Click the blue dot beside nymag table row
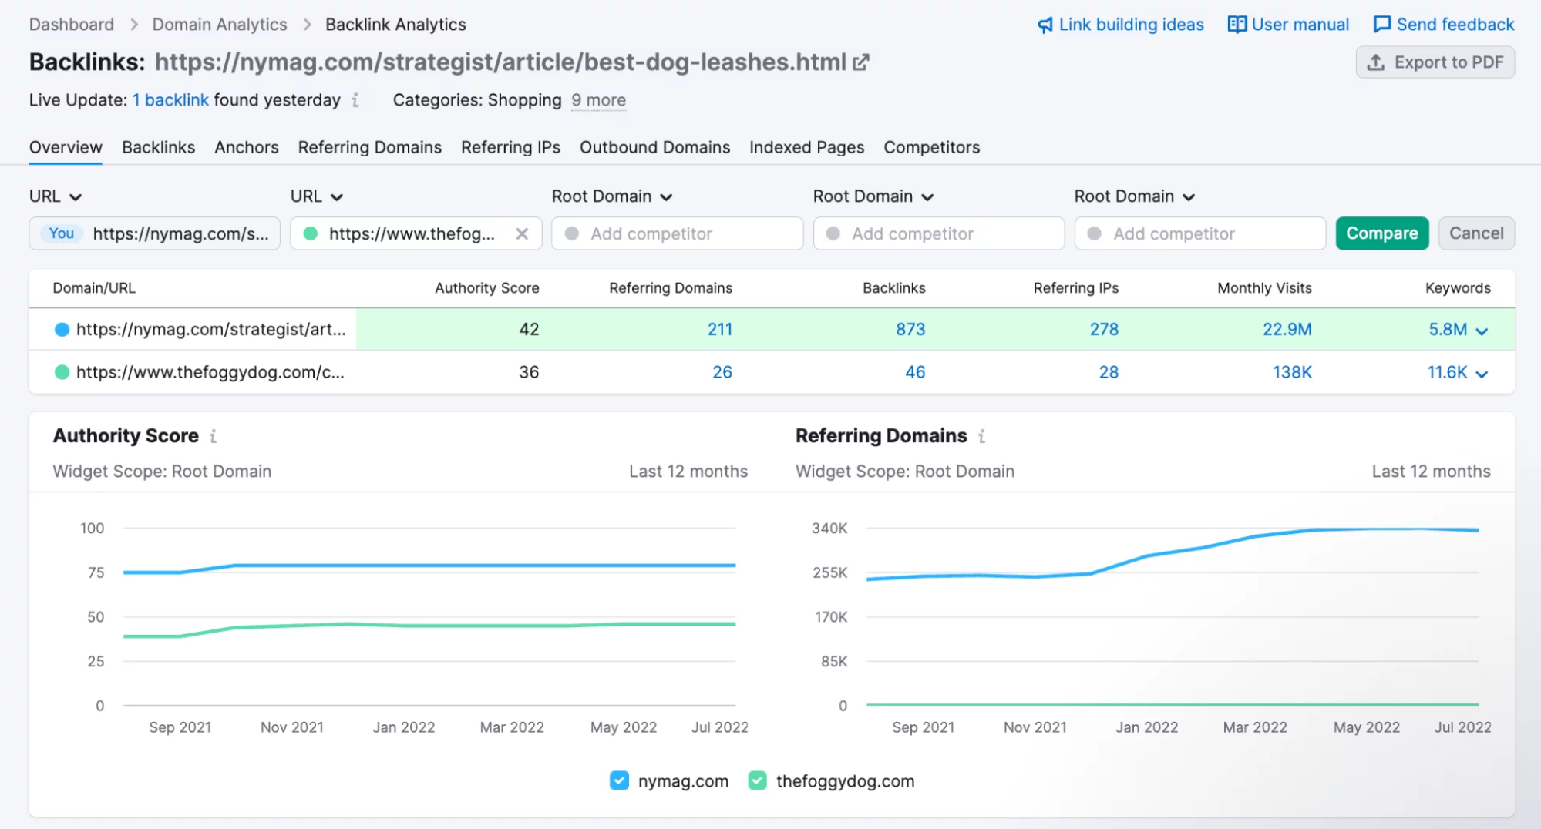Screen dimensions: 1541x829 pos(62,330)
